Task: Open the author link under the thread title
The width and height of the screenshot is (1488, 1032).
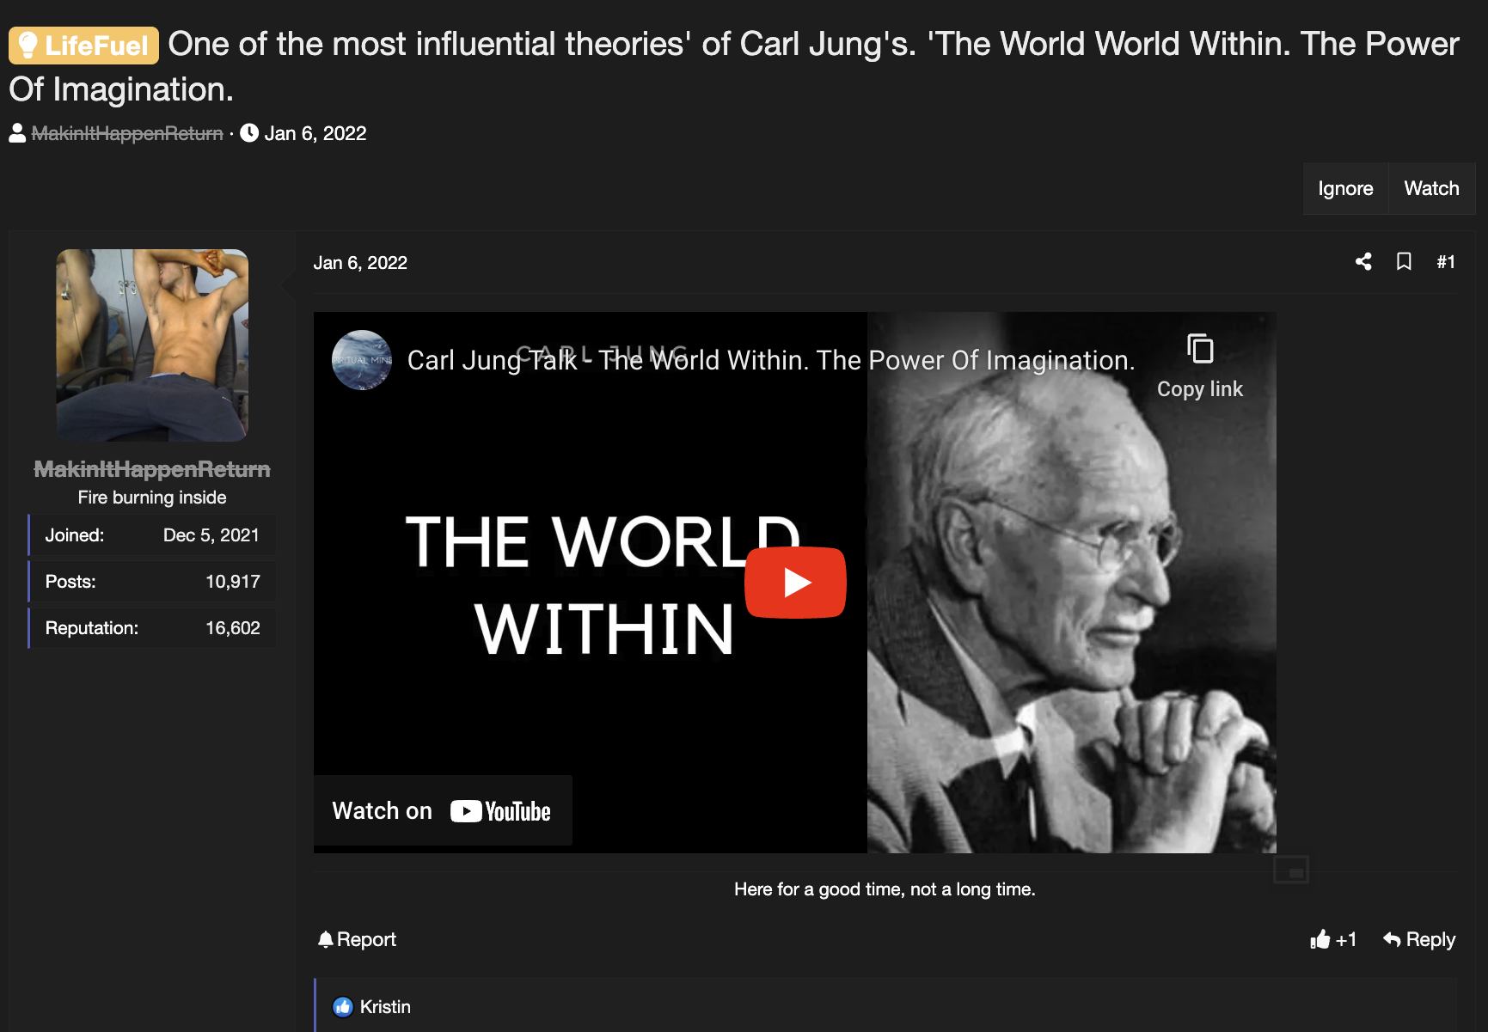Action: [127, 133]
